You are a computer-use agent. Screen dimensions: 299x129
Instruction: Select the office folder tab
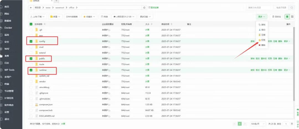[41, 1]
